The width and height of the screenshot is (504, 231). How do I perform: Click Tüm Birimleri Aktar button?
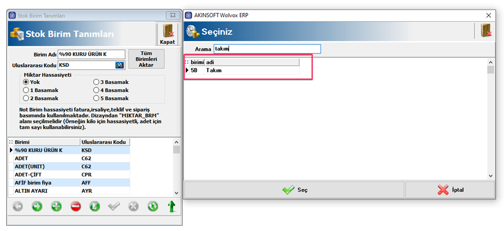[x=146, y=59]
